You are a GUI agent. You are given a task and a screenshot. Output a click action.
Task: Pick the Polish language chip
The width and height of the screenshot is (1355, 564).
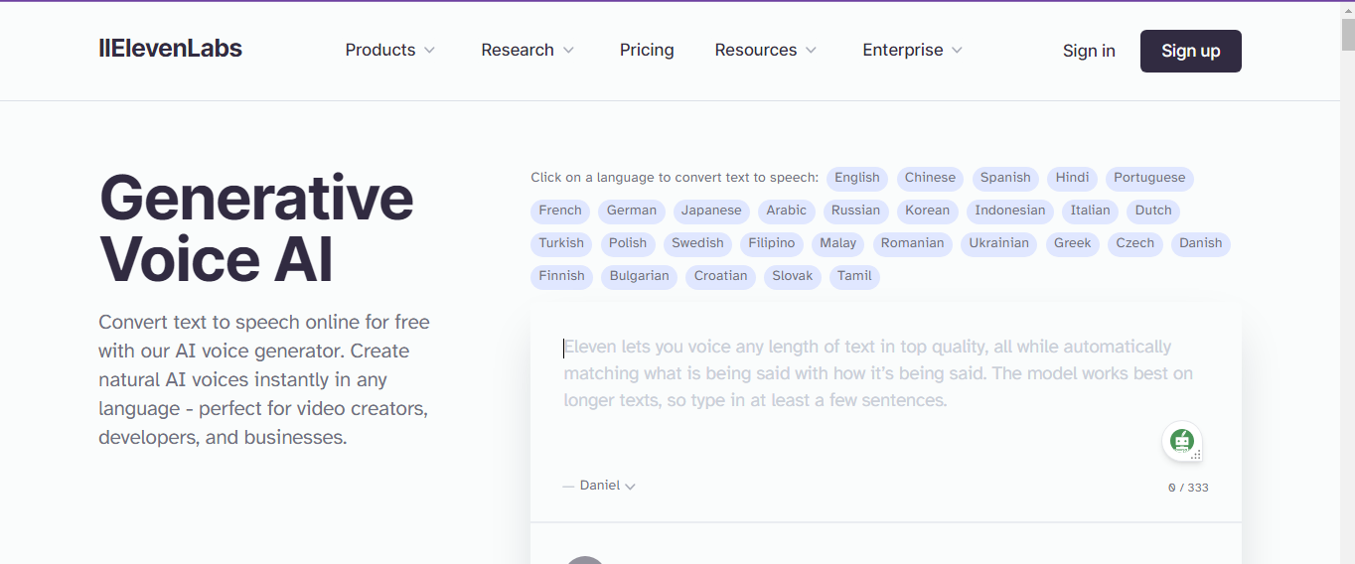pyautogui.click(x=628, y=243)
